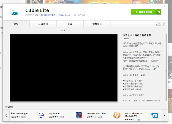
Task: Switch to the 相關項目 related tab
Action: [x=97, y=24]
